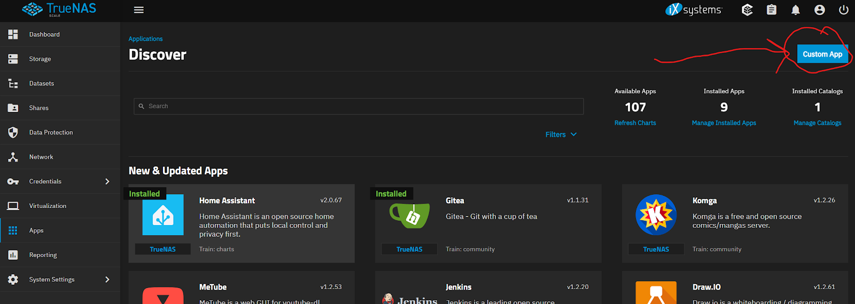
Task: Click Komga version v1.2.26
Action: point(824,200)
